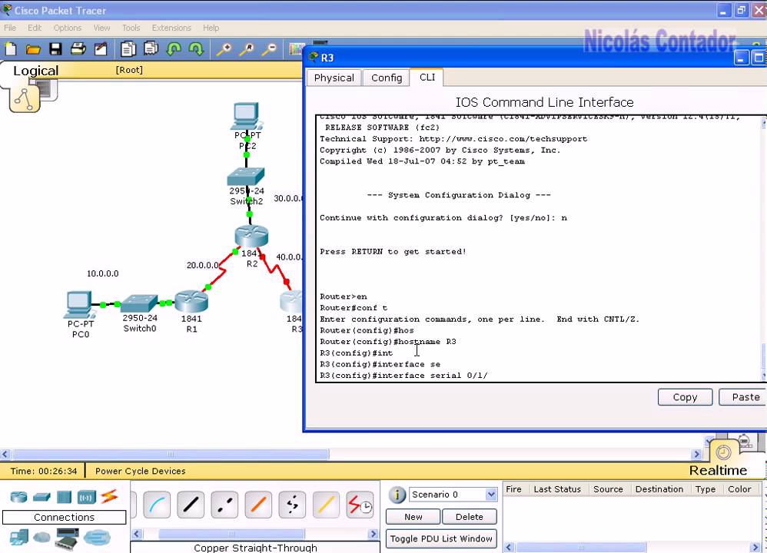Select the Fiber orange cable connection
Viewport: 767px width, 553px height.
(x=257, y=505)
